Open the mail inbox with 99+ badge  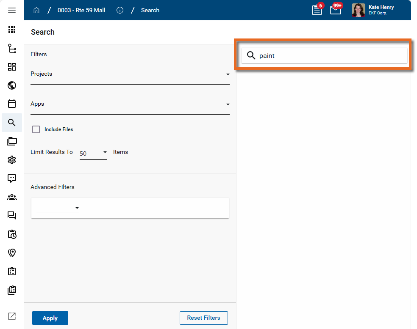click(336, 10)
